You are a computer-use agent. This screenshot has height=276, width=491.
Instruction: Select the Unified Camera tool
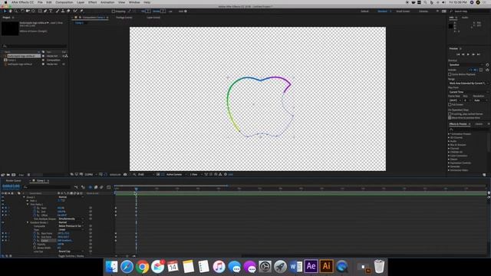click(x=28, y=11)
